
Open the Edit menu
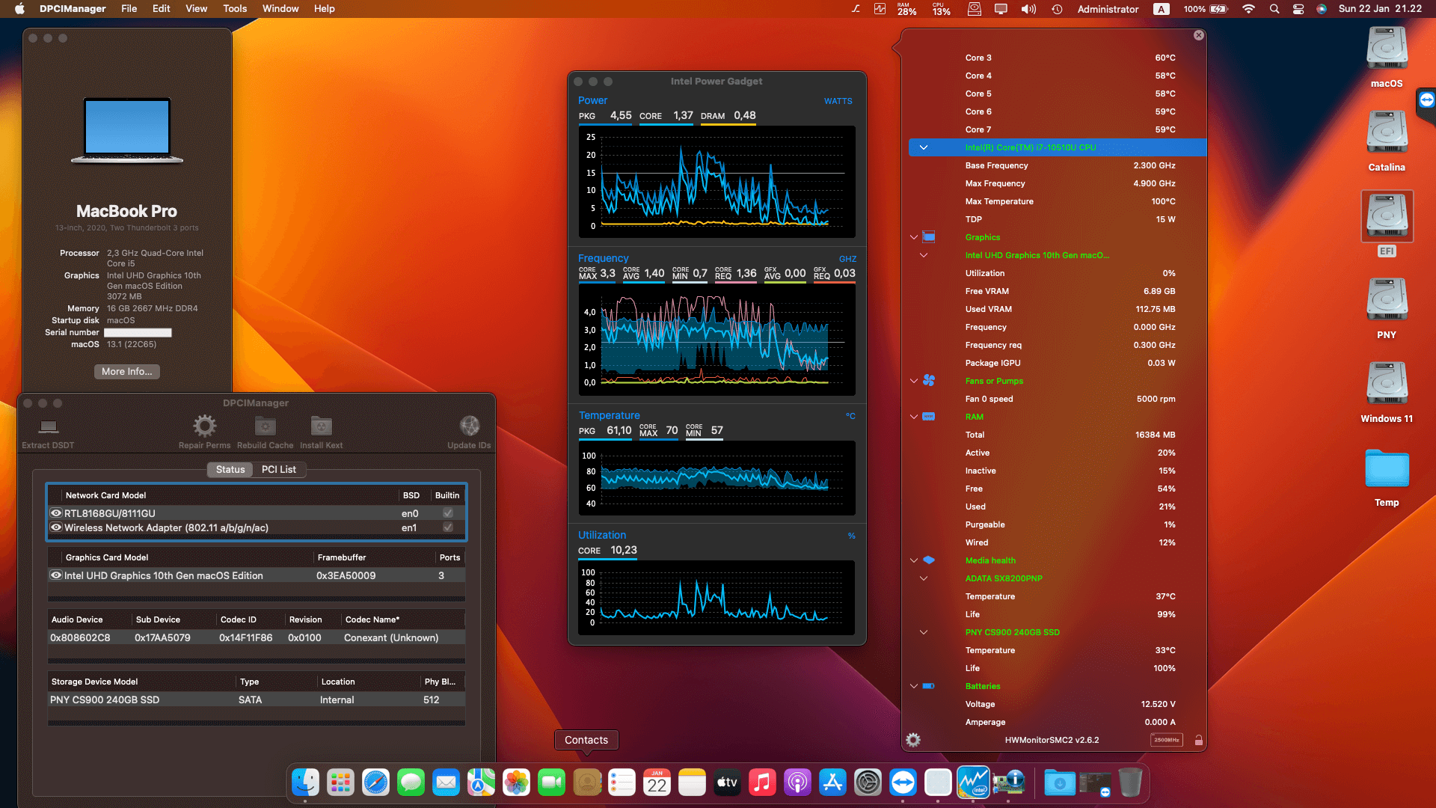click(161, 9)
